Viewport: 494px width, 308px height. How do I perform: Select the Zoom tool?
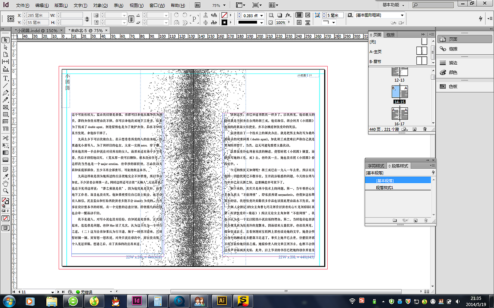(5, 191)
